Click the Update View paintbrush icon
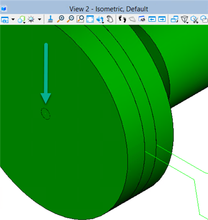 coord(50,19)
